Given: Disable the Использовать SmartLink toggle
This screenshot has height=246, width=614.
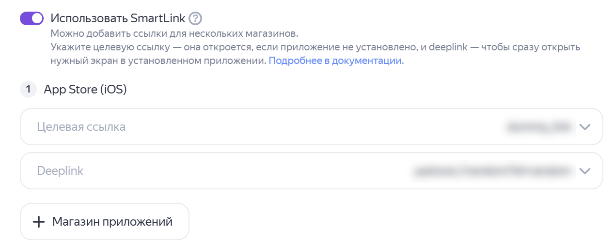Looking at the screenshot, I should [31, 18].
